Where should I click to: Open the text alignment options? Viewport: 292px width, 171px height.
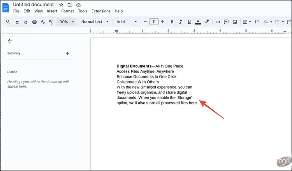pyautogui.click(x=245, y=22)
